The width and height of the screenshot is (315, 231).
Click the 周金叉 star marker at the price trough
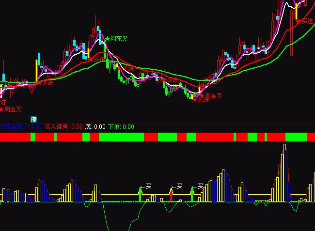click(x=211, y=96)
